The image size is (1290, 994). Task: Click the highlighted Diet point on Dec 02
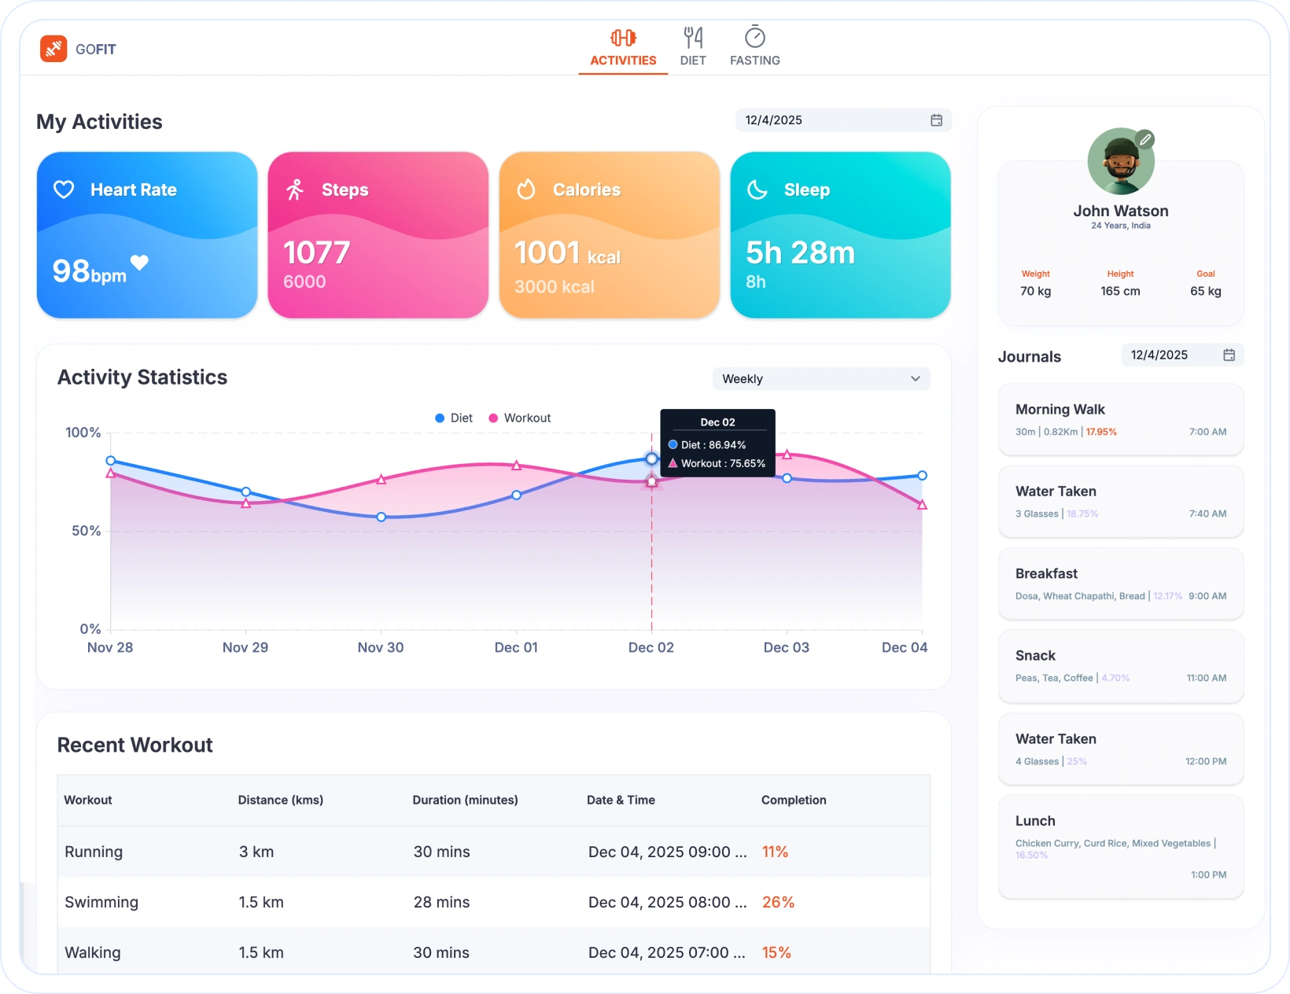point(651,458)
